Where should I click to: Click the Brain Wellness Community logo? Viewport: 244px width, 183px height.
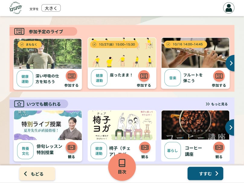tap(16, 8)
